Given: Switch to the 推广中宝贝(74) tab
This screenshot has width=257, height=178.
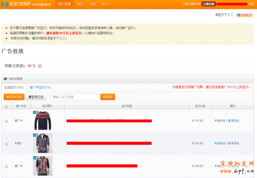Looking at the screenshot, I should click(x=40, y=87).
